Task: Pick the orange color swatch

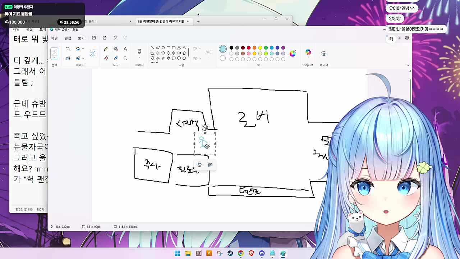Action: 254,48
